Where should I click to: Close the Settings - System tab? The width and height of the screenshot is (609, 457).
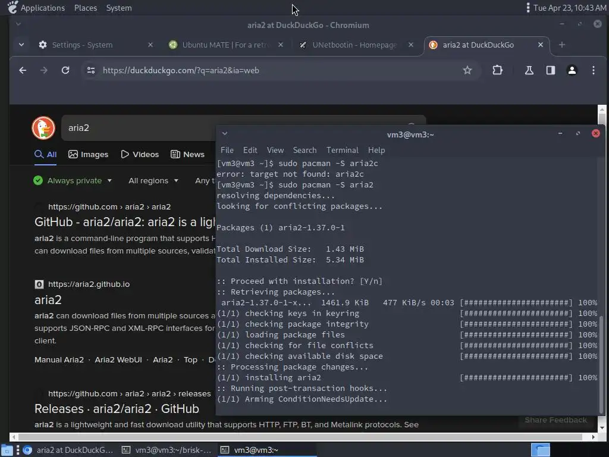(x=150, y=45)
